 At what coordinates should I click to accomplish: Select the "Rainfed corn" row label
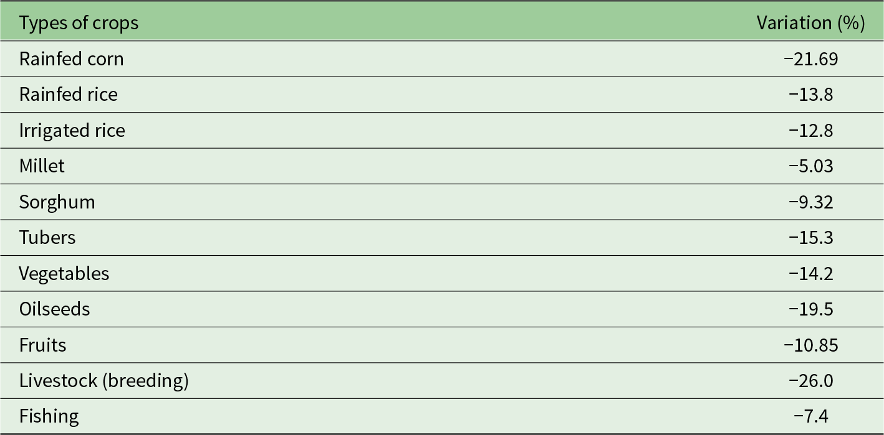(x=72, y=59)
